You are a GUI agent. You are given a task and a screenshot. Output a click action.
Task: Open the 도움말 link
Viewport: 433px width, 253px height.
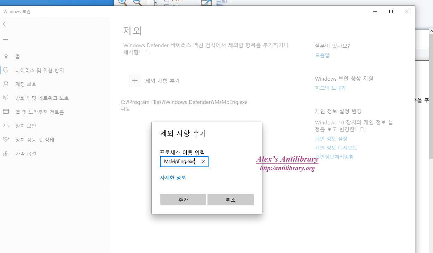[322, 55]
